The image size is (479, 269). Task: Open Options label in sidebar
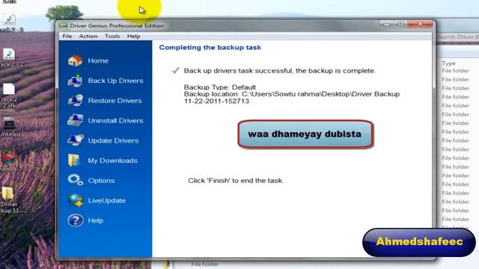[101, 181]
